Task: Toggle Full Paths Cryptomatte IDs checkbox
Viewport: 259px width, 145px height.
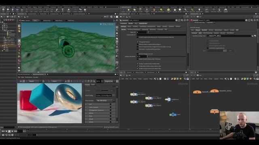Action: click(x=208, y=48)
